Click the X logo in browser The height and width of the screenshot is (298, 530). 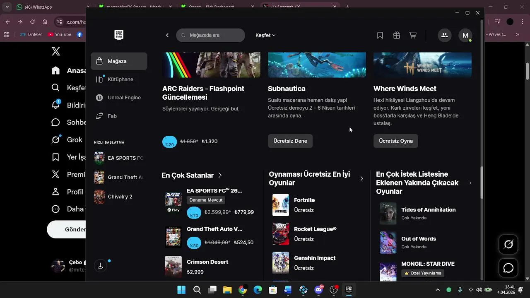[56, 51]
